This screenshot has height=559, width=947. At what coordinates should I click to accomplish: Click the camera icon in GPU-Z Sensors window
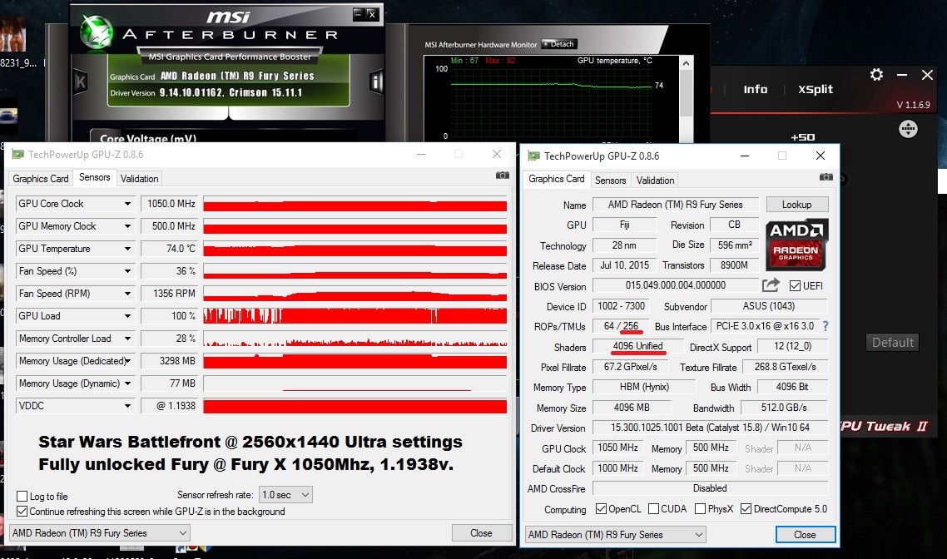[502, 175]
